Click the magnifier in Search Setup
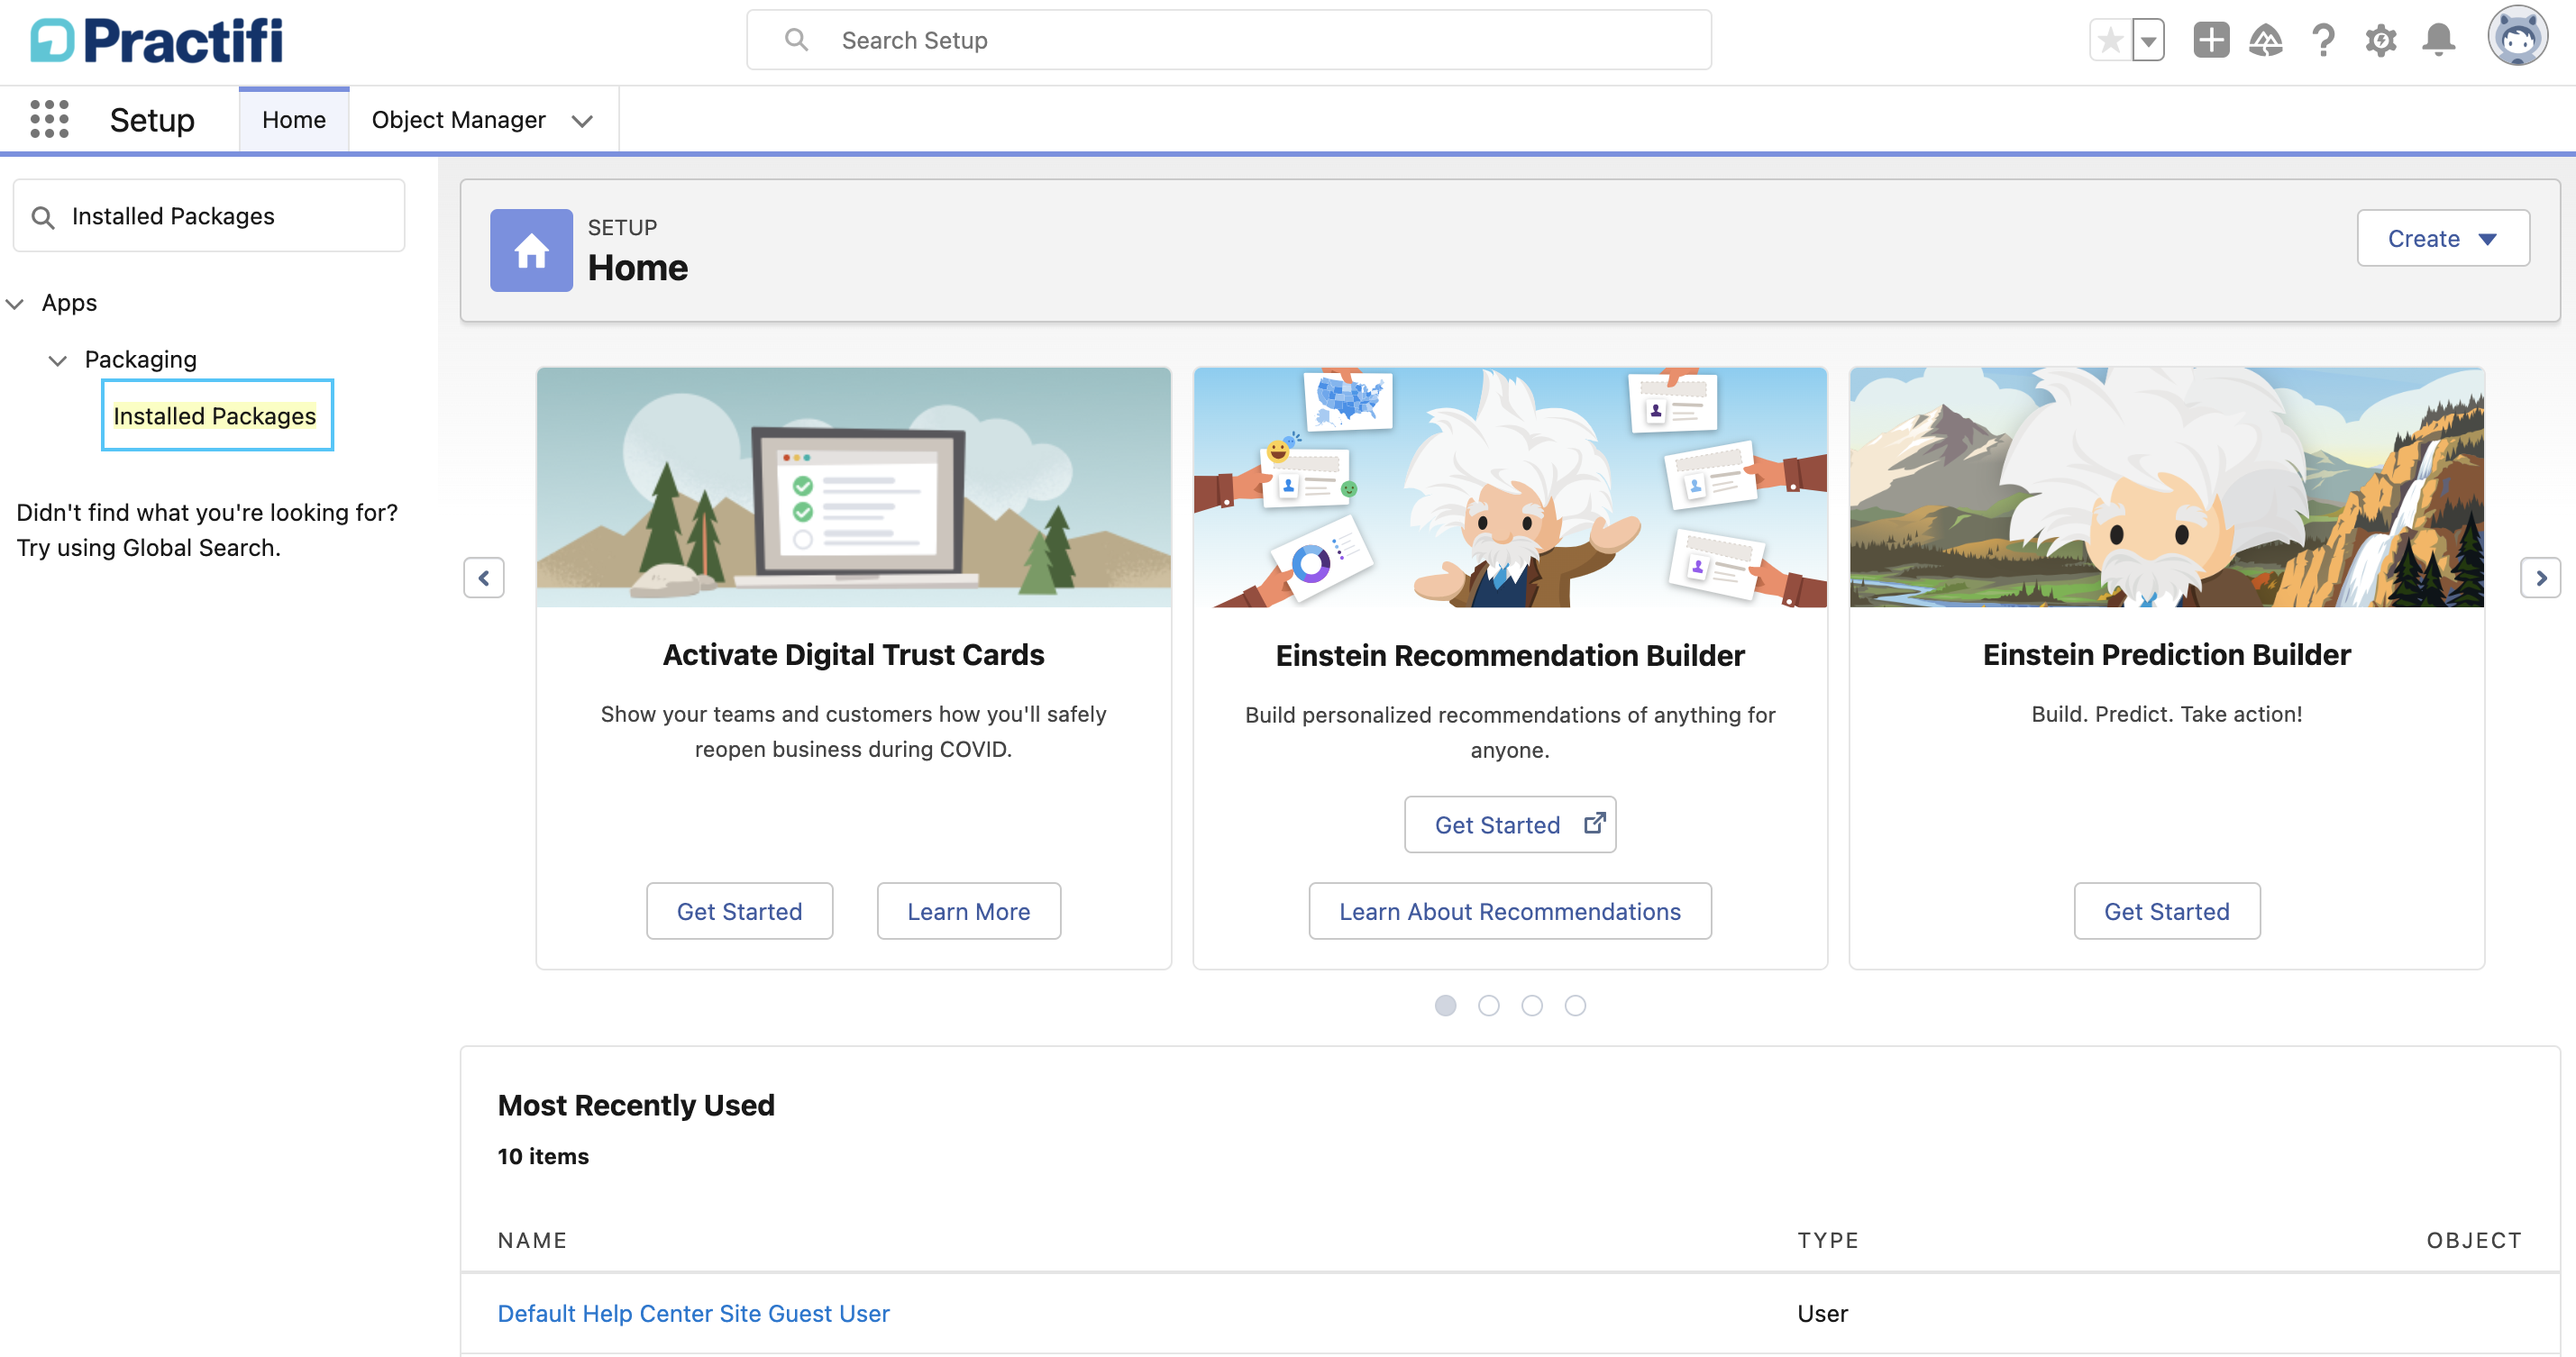Image resolution: width=2576 pixels, height=1357 pixels. point(796,40)
